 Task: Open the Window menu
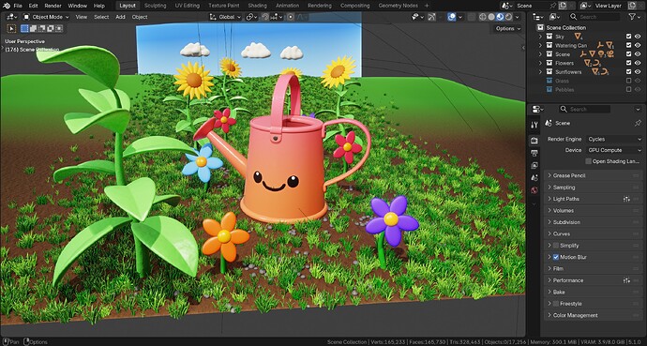click(x=77, y=6)
